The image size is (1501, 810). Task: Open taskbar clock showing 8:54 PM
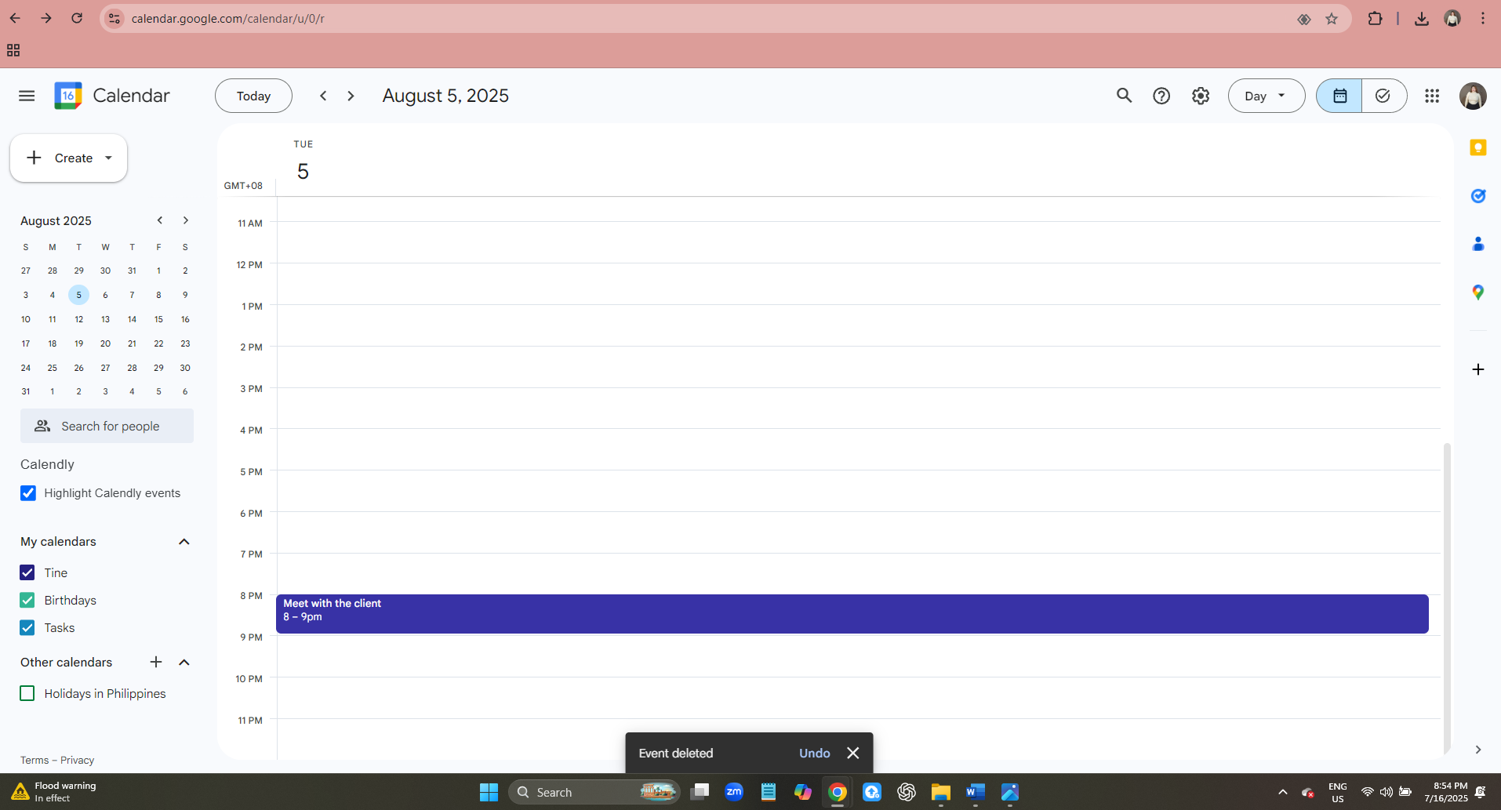tap(1445, 792)
